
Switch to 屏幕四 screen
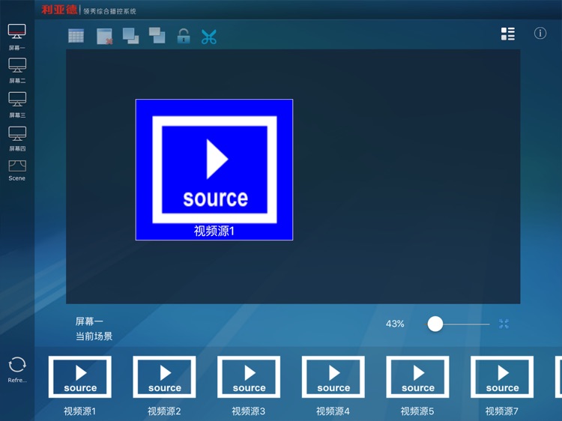pos(16,139)
